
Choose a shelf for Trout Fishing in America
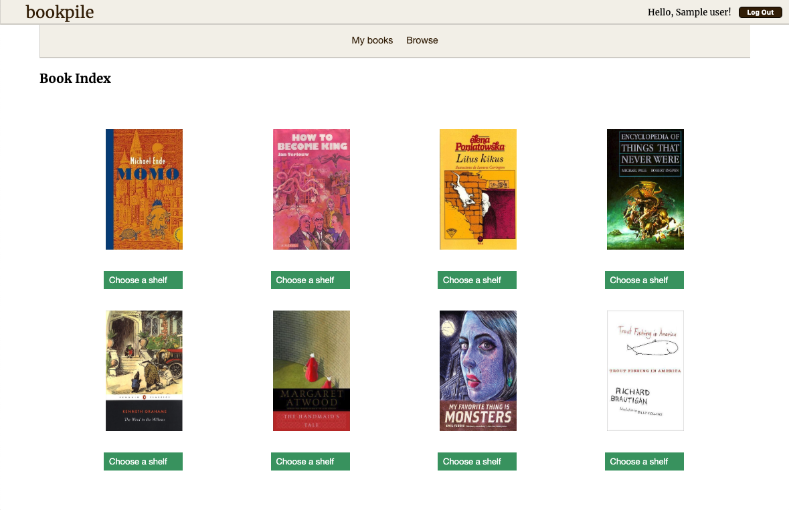coord(644,461)
